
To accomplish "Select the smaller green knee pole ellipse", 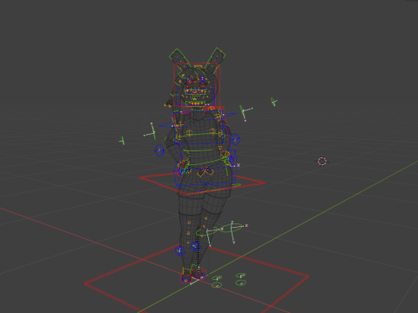I will click(x=206, y=231).
